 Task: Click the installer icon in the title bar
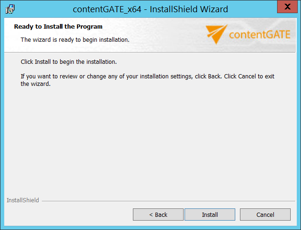(9, 9)
